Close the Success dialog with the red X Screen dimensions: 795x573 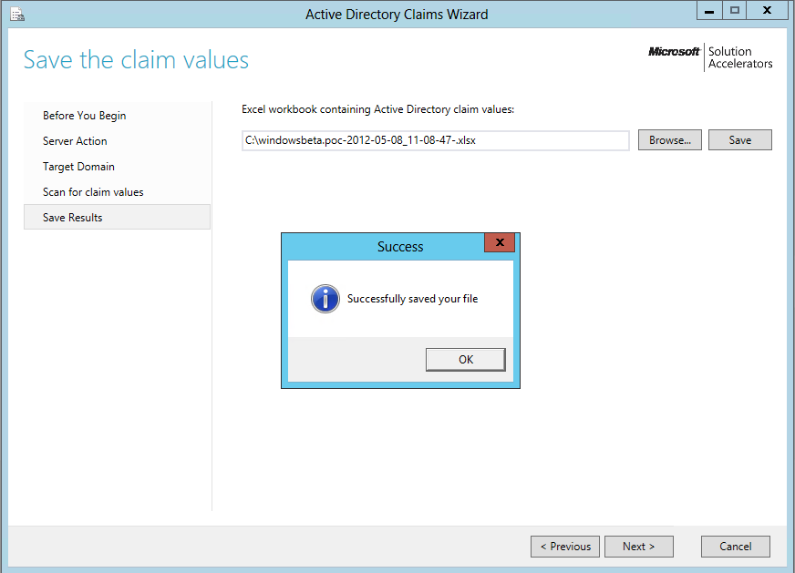coord(500,242)
